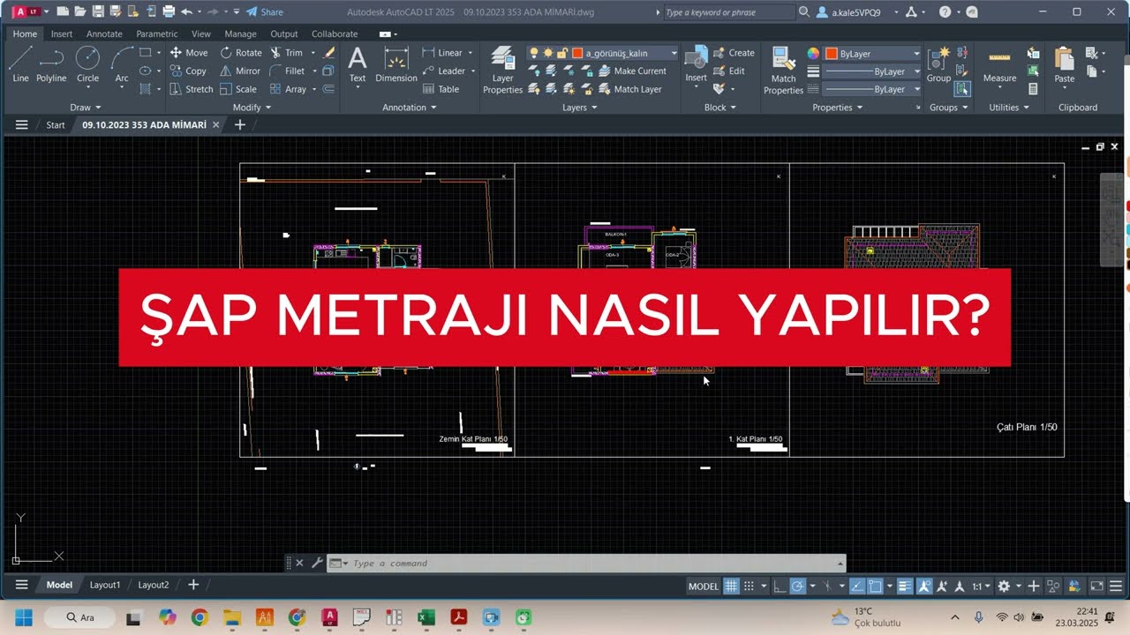Toggle polar tracking in status bar
This screenshot has height=635, width=1130.
[x=797, y=586]
